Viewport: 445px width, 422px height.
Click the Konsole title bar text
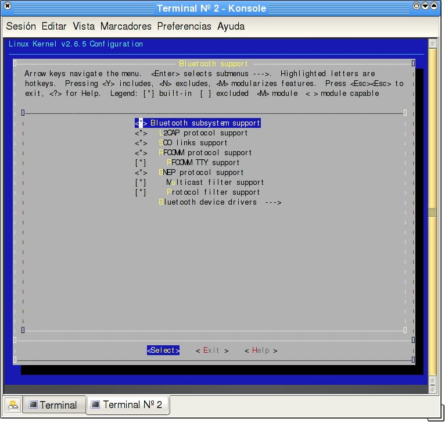(x=211, y=8)
